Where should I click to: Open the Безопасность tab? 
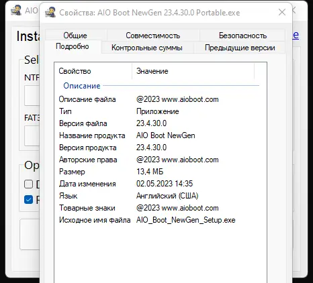242,36
